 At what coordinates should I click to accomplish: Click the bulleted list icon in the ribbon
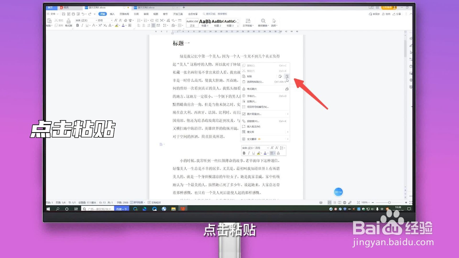139,20
